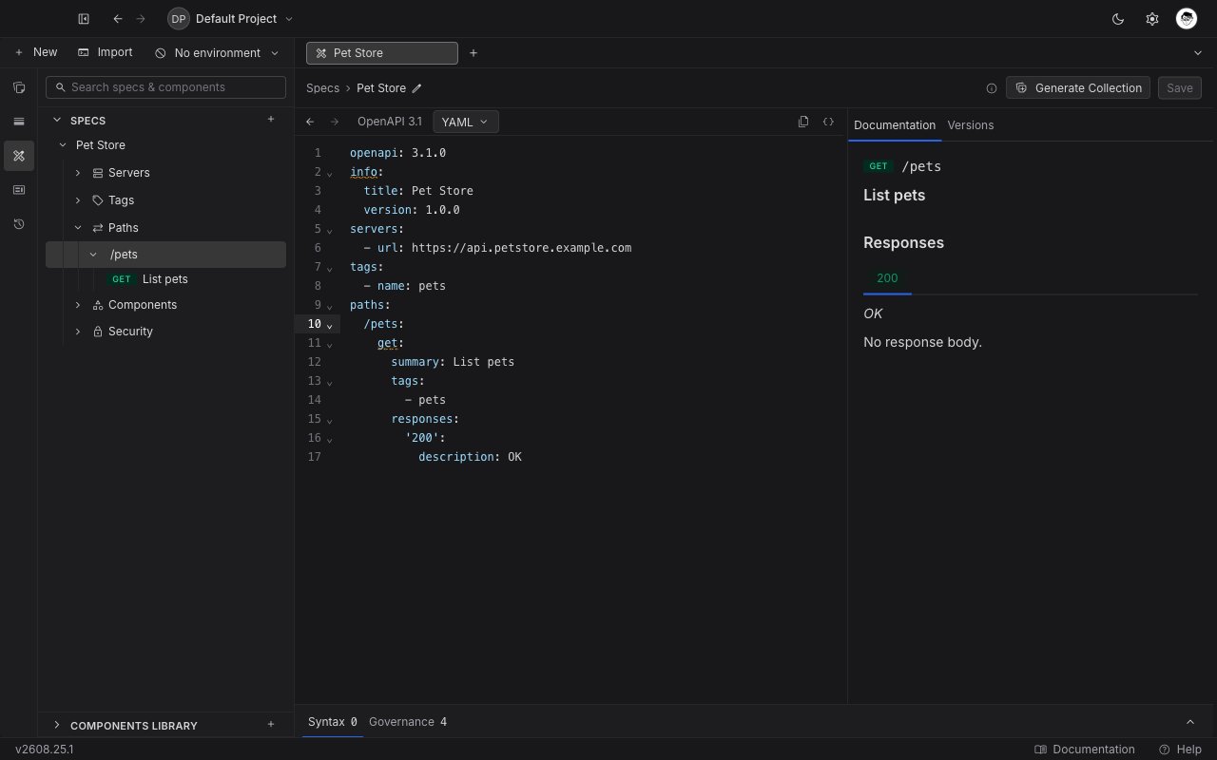Click the version number v2608.25.1
Screen dimensions: 1217x760
pyautogui.click(x=45, y=750)
